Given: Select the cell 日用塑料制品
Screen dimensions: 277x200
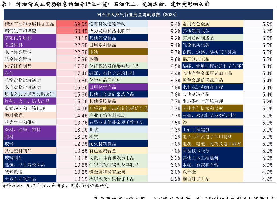Looking at the screenshot, I should [118, 45].
